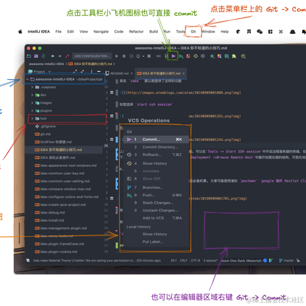Open idea-install.md in the project tree

coord(49,220)
